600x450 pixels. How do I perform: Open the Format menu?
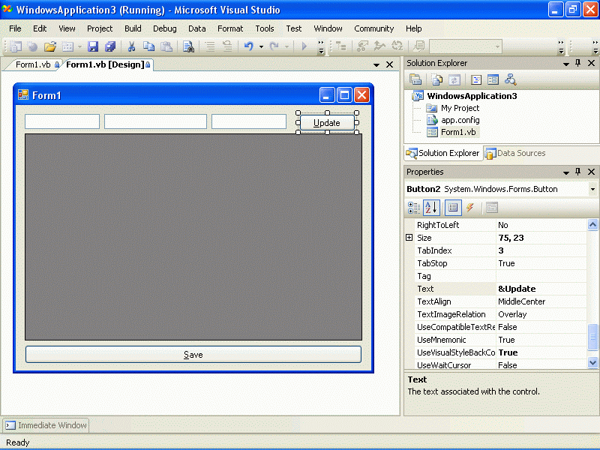(230, 28)
